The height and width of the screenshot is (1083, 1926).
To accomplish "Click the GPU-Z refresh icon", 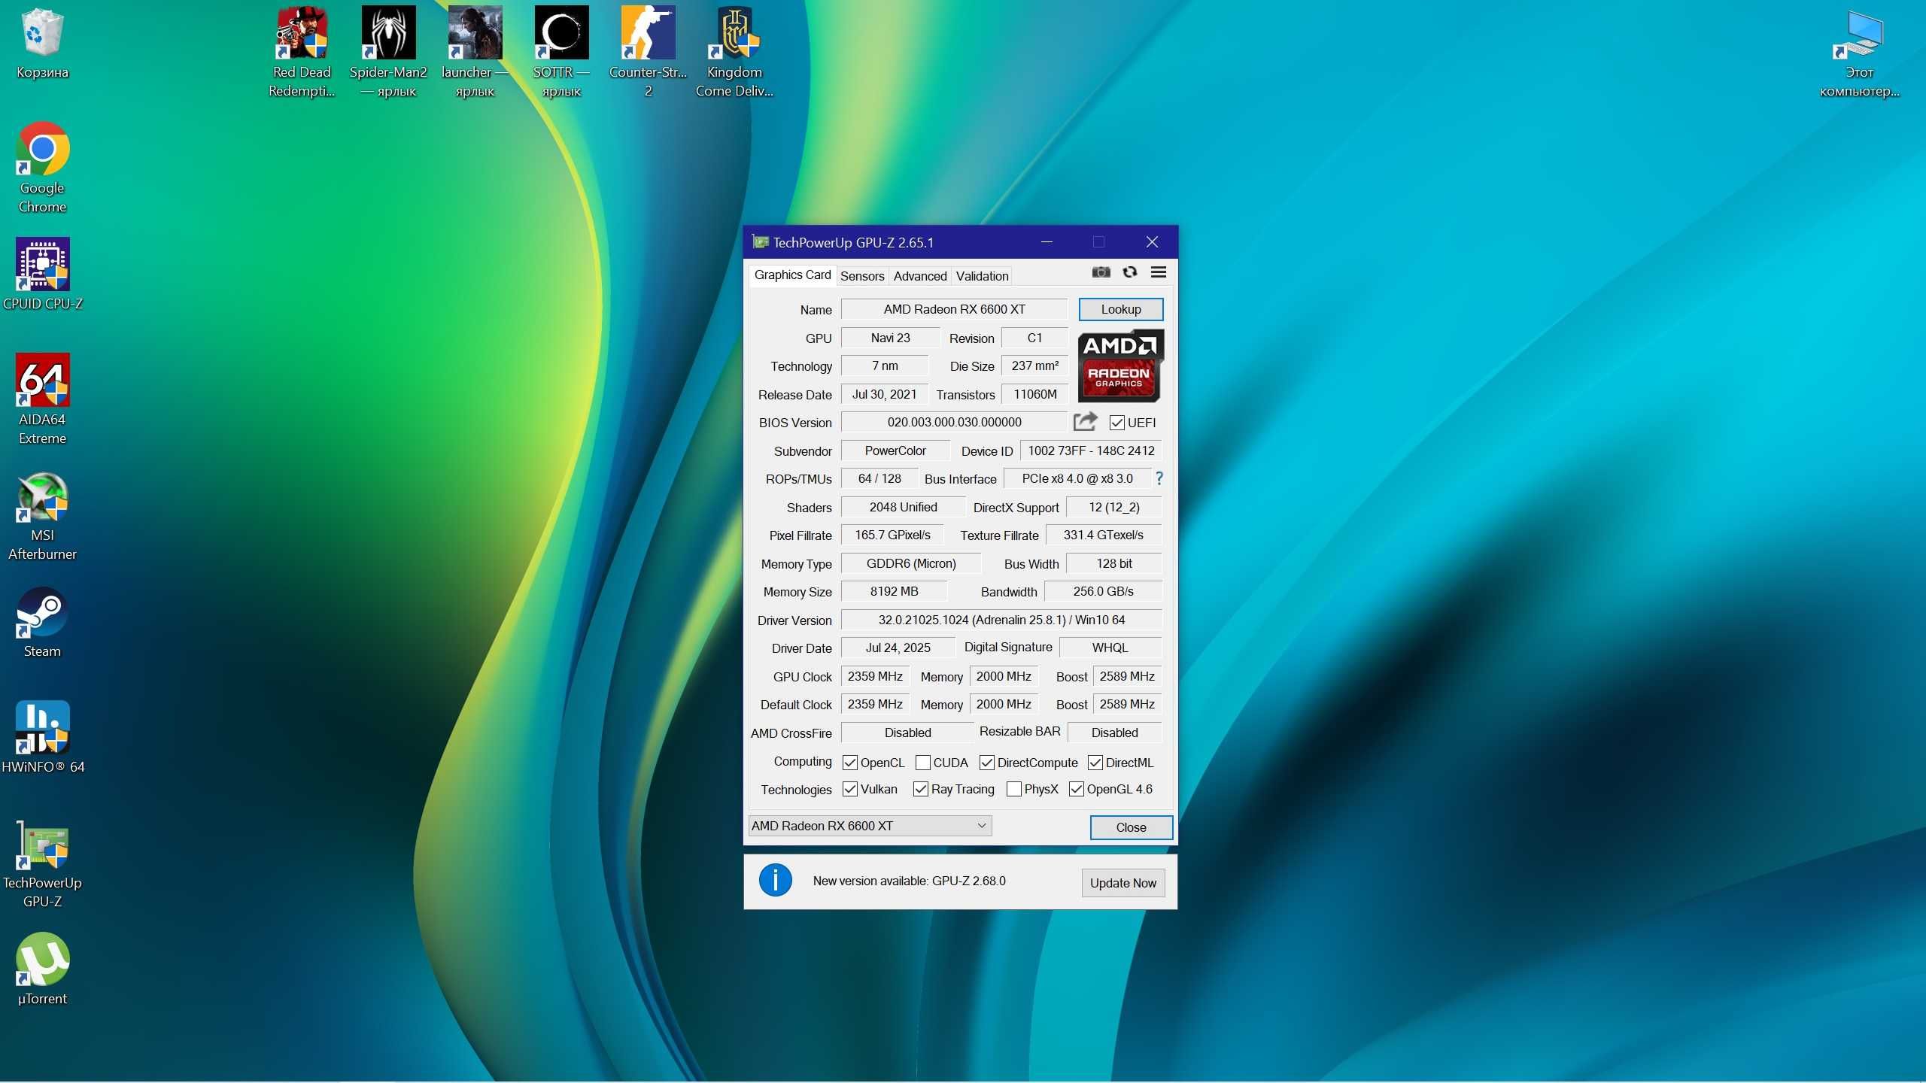I will point(1130,272).
